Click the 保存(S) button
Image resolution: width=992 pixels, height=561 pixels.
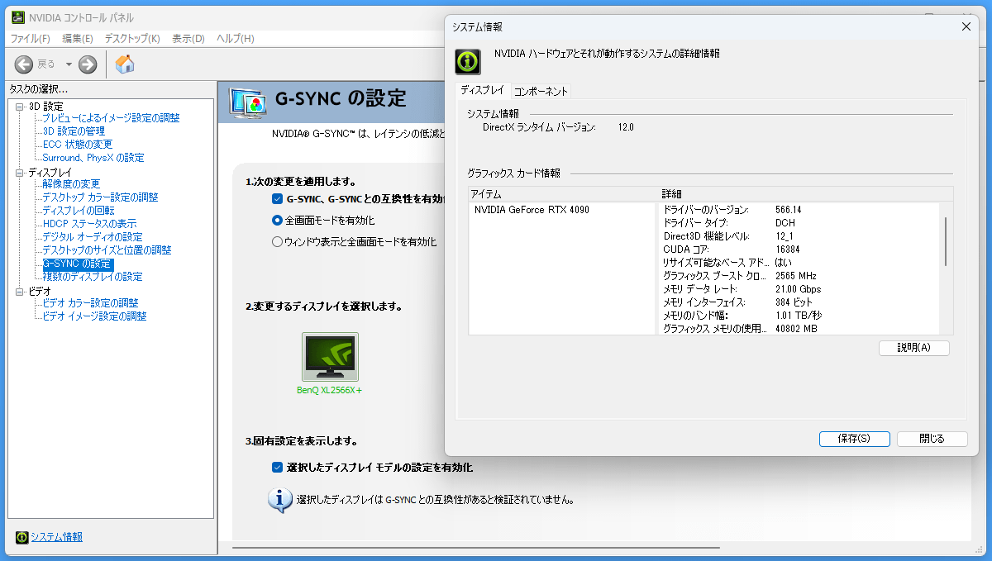(854, 439)
